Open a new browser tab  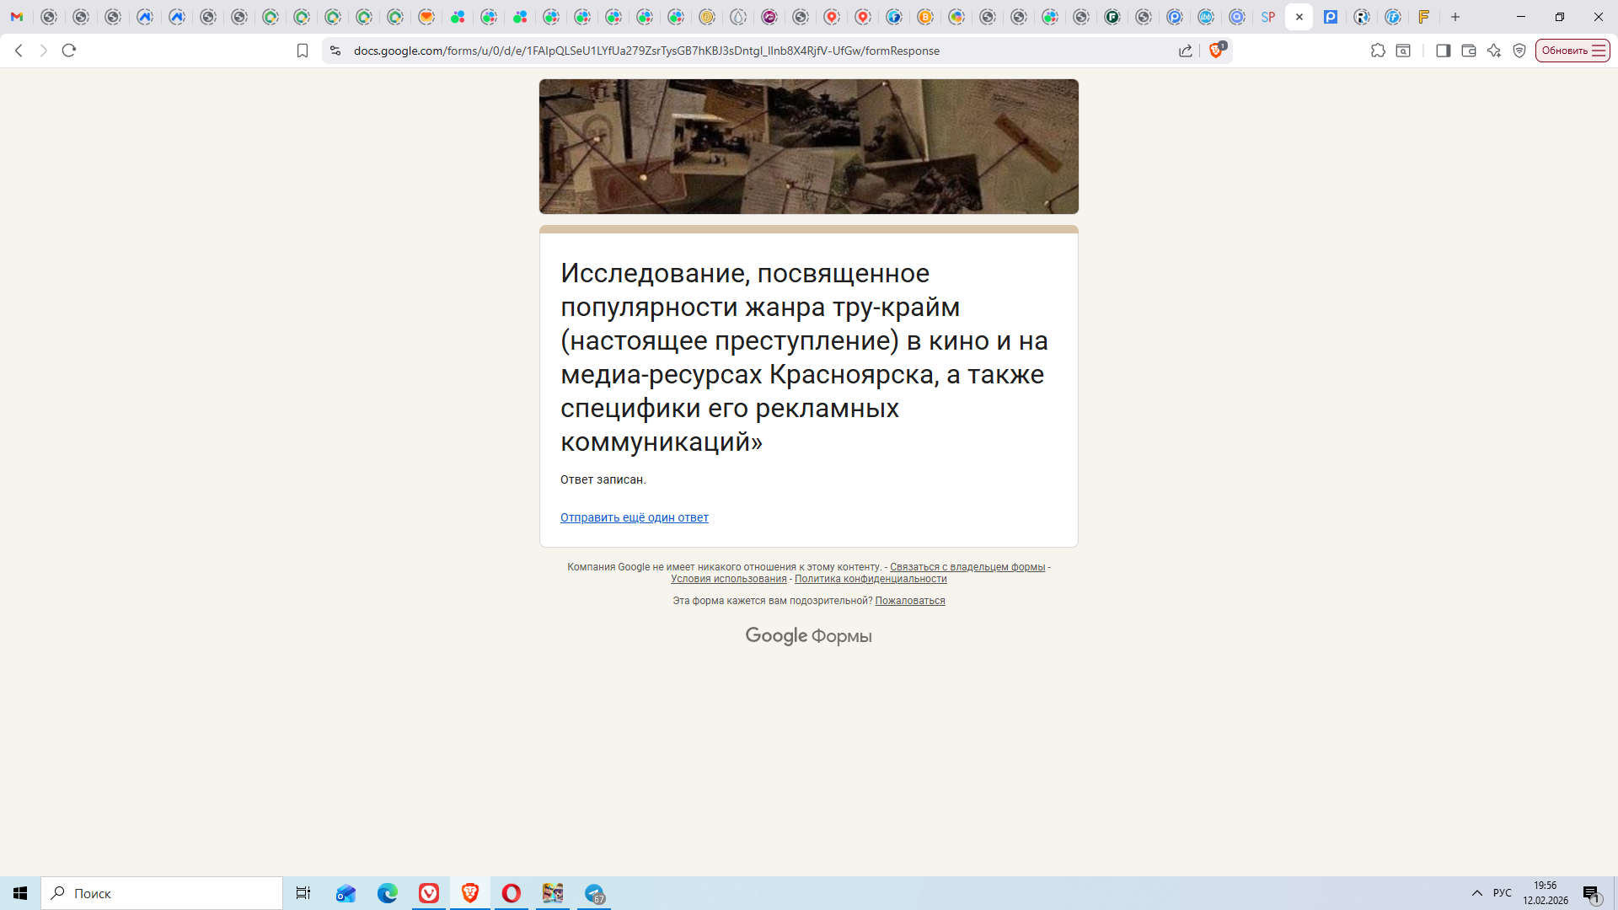1455,17
